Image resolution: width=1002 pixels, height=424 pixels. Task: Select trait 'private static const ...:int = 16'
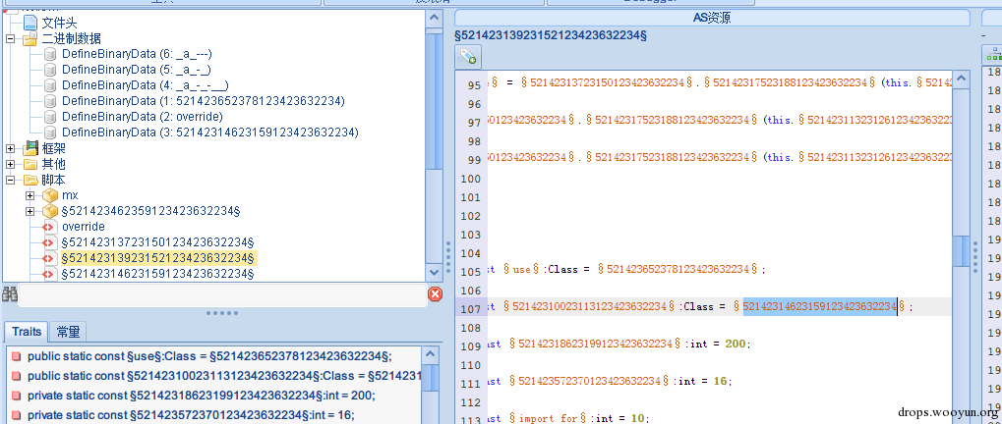pos(190,416)
